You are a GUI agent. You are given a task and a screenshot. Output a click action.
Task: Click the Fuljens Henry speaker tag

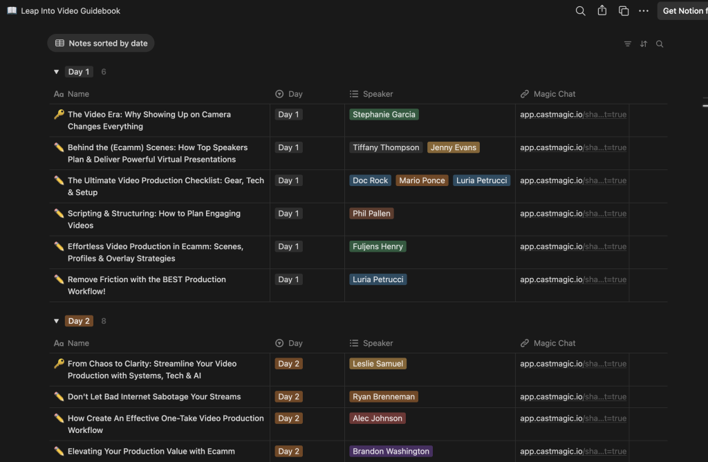coord(378,246)
